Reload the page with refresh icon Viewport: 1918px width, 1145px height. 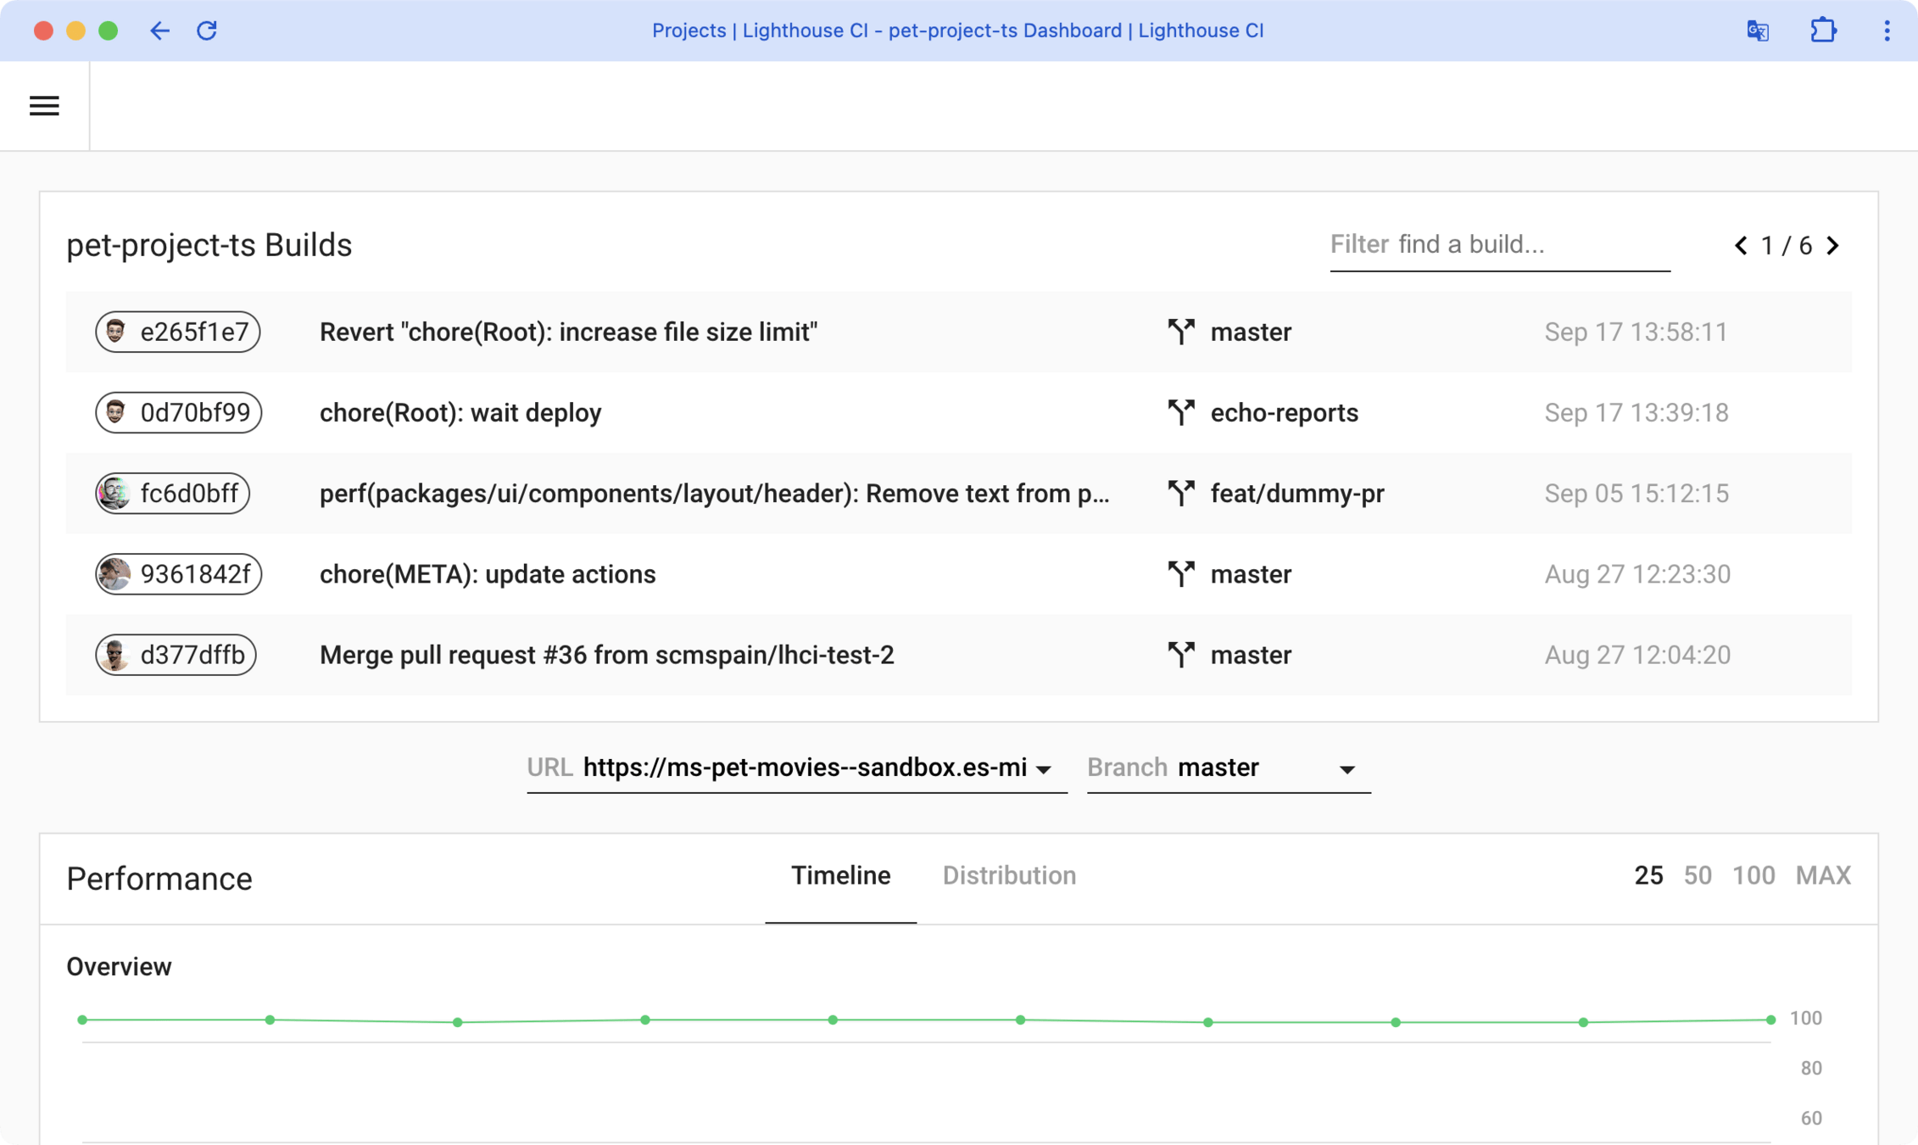[207, 31]
